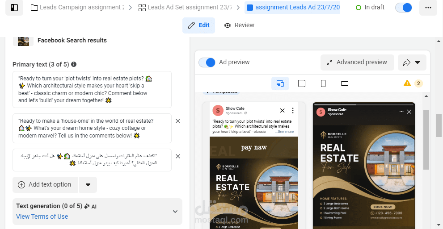Image resolution: width=443 pixels, height=229 pixels.
Task: Click BOOK NOW button in story ad
Action: (383, 207)
